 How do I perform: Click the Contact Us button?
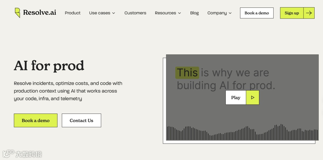coord(81,120)
